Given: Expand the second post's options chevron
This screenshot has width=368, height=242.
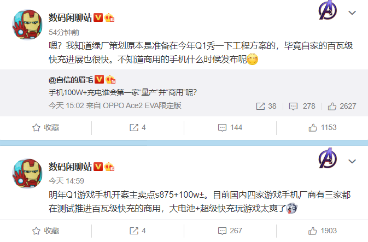Looking at the screenshot, I should (352, 161).
